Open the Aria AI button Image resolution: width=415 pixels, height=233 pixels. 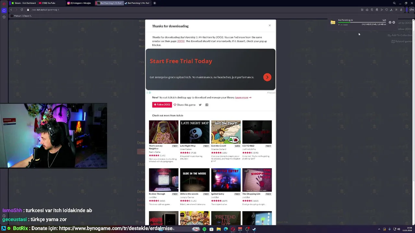(412, 10)
